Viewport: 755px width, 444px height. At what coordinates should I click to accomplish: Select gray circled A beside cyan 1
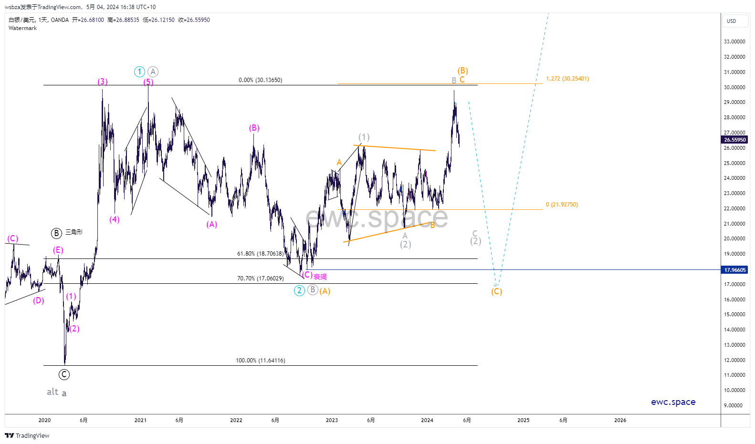tap(153, 72)
